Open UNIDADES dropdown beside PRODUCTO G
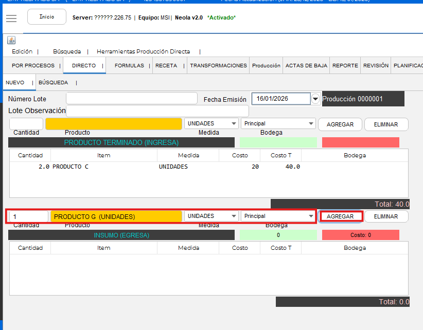This screenshot has width=423, height=330. [234, 216]
